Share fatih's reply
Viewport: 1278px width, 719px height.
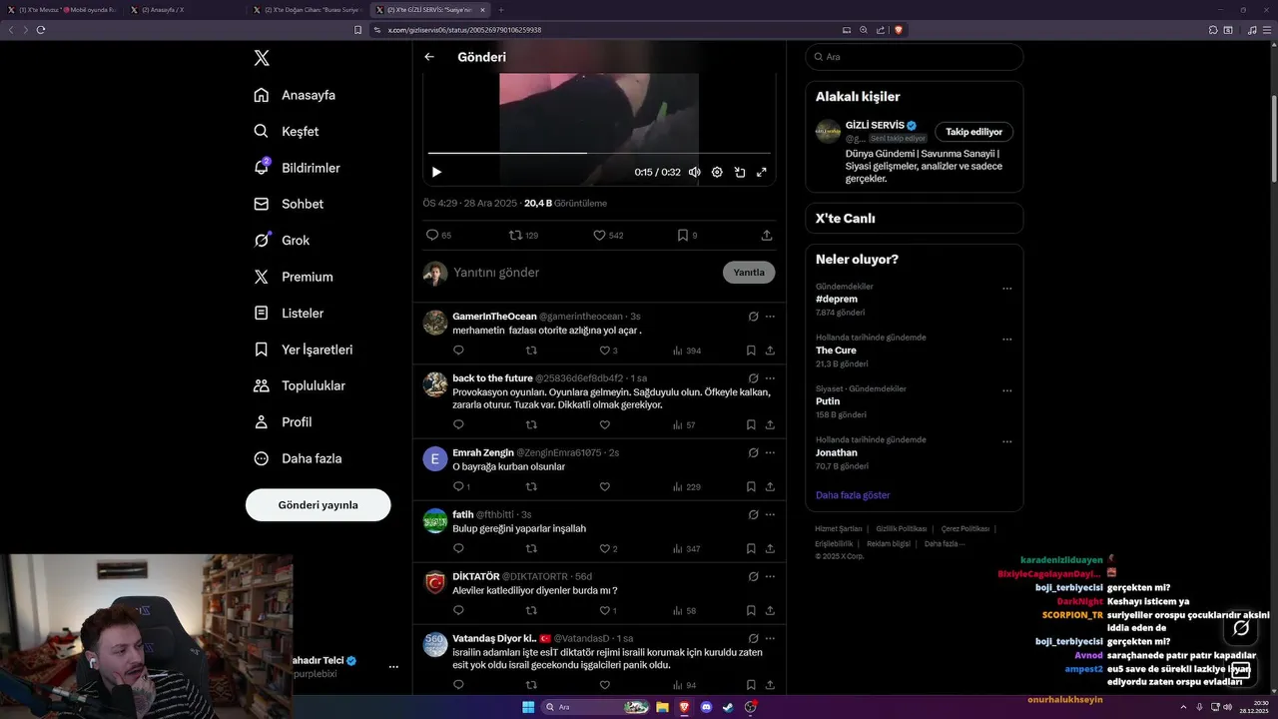(x=770, y=549)
